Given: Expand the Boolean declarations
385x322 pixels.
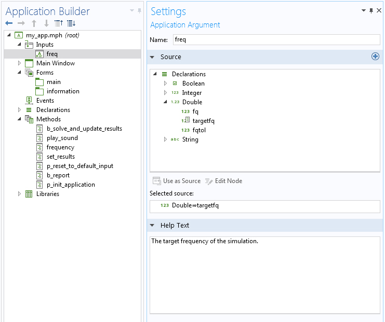Looking at the screenshot, I should pyautogui.click(x=165, y=83).
